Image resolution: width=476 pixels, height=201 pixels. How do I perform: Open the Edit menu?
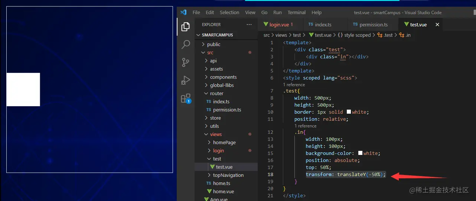[210, 12]
